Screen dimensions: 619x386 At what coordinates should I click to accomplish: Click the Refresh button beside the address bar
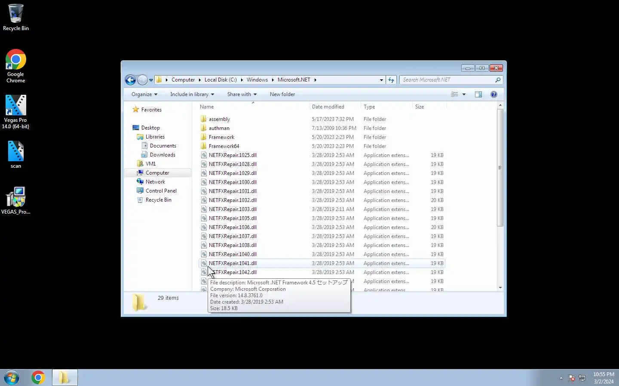point(391,80)
